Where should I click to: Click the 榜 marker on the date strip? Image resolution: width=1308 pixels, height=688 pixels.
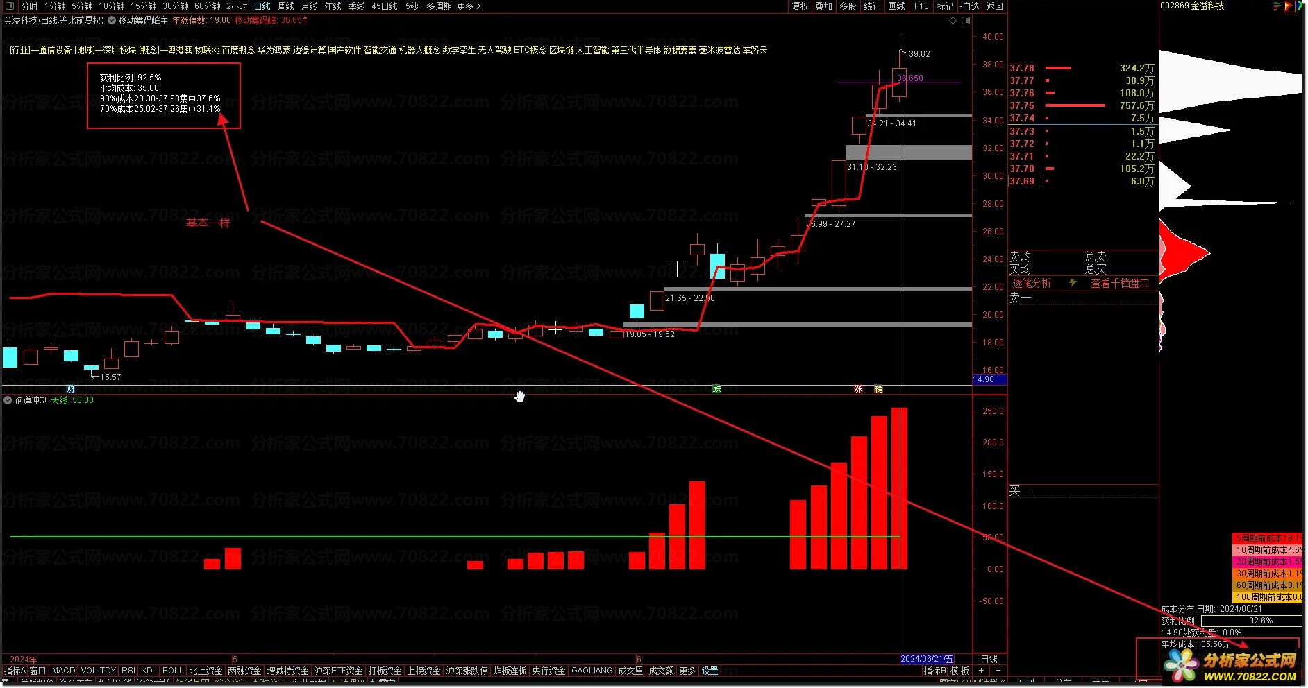pyautogui.click(x=878, y=389)
